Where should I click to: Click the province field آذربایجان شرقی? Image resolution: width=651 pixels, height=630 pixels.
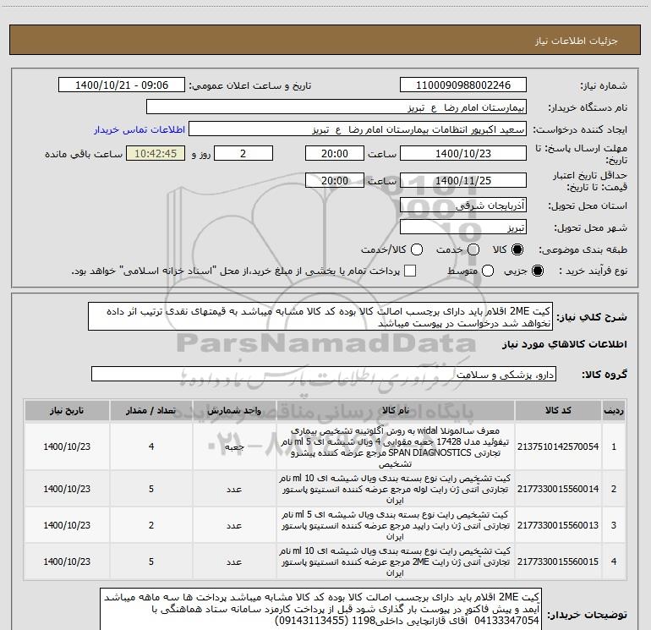[463, 205]
